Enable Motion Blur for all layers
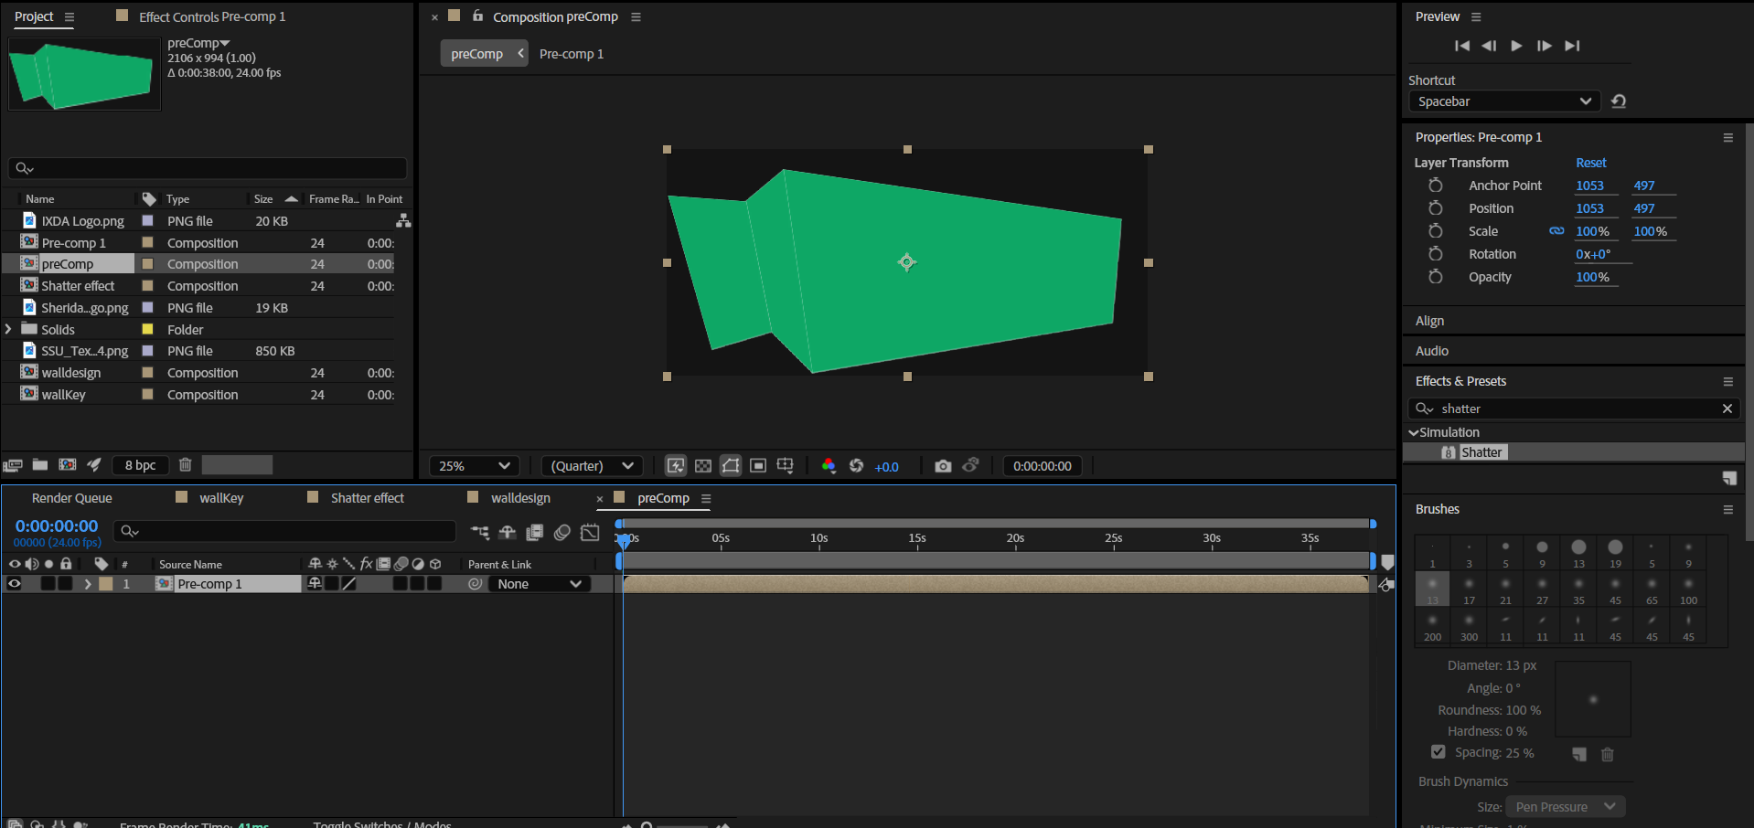This screenshot has width=1754, height=828. (562, 532)
